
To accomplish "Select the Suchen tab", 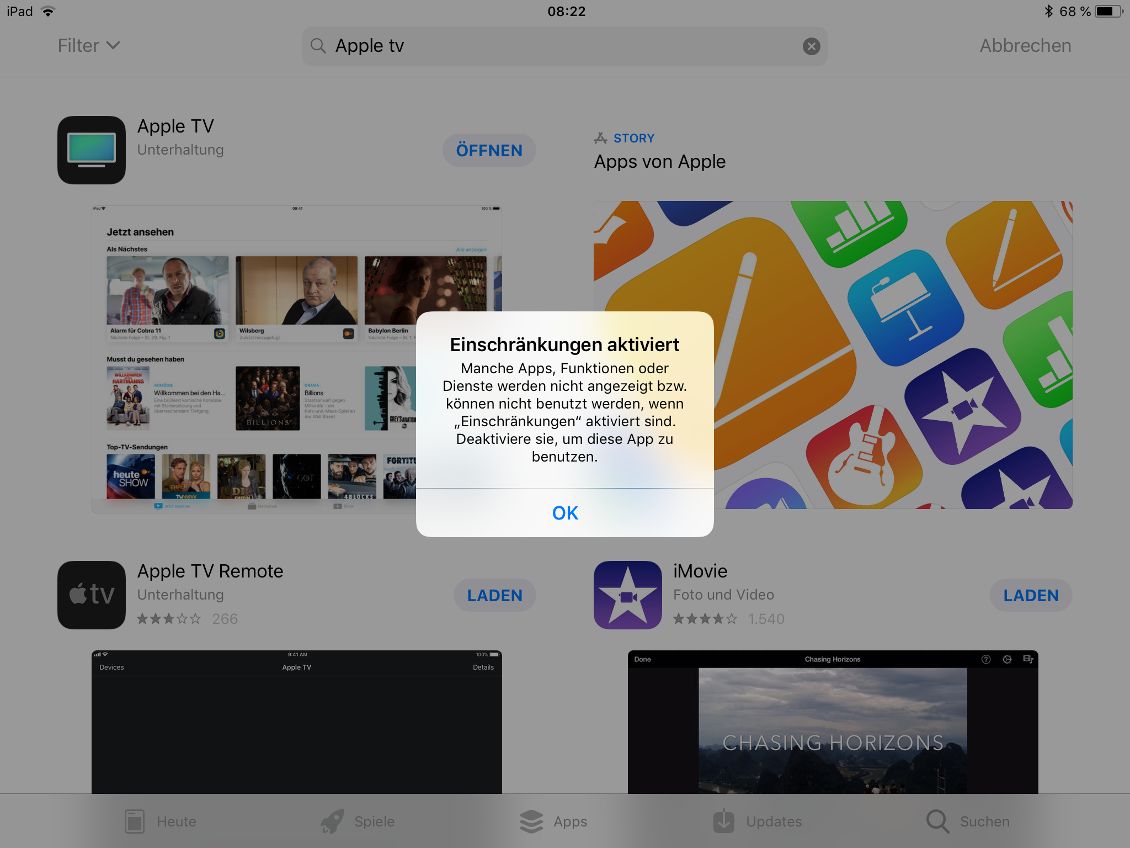I will coord(968,821).
